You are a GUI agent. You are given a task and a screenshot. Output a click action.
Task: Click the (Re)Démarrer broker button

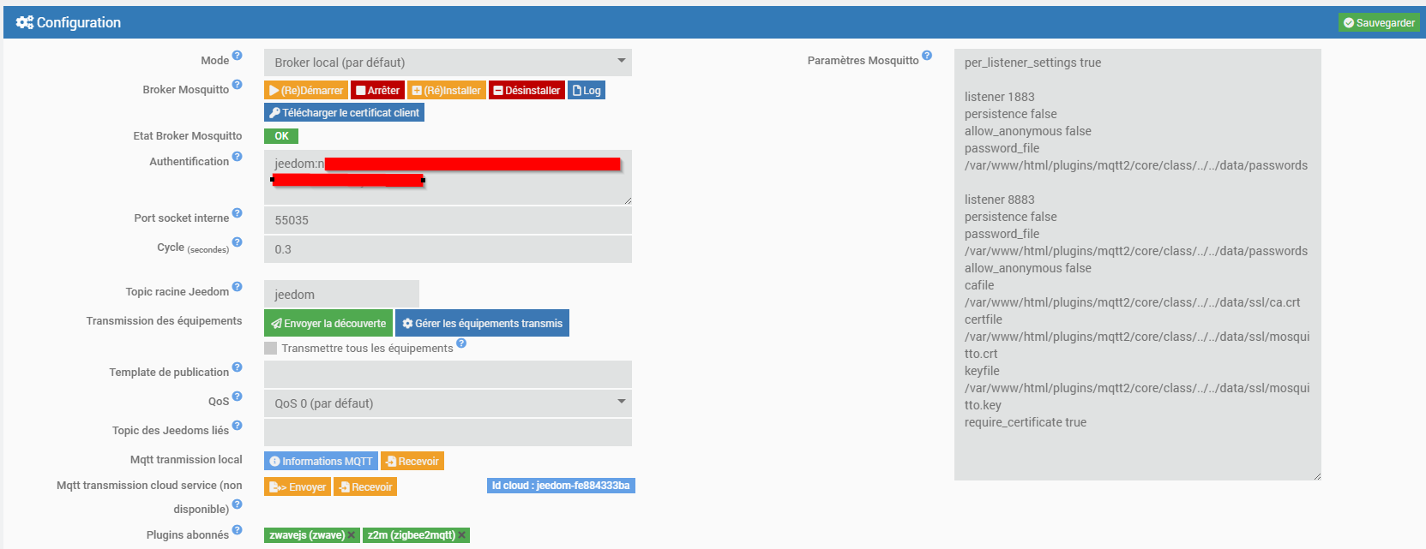[306, 90]
